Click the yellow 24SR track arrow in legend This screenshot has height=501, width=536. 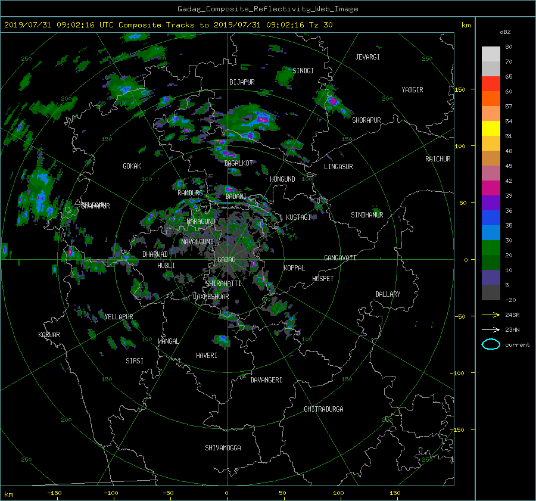tap(491, 315)
